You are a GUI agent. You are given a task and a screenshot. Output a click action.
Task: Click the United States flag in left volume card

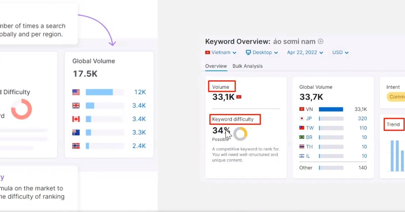(x=76, y=92)
